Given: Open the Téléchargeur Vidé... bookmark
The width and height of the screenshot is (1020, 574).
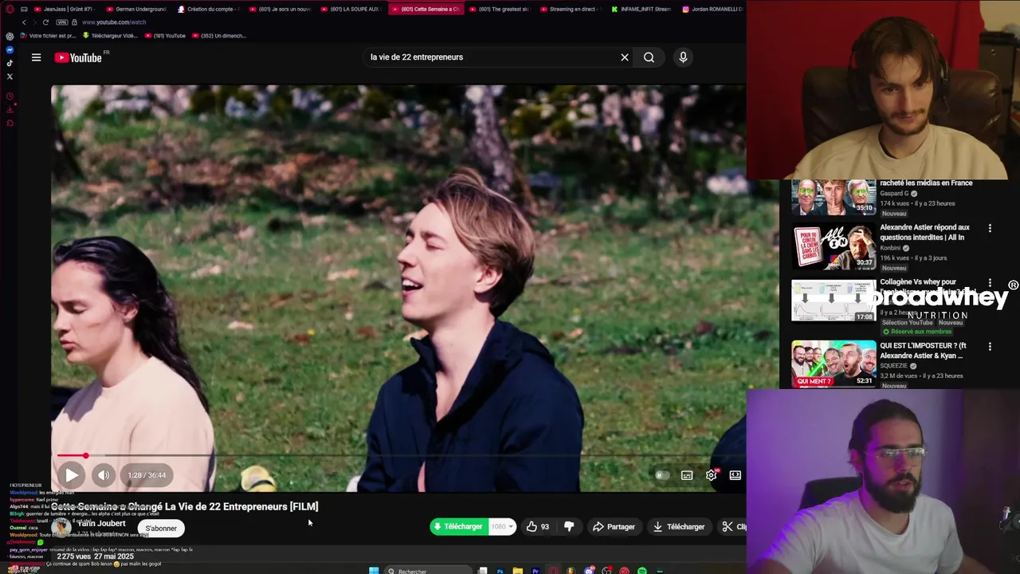Looking at the screenshot, I should pos(110,36).
